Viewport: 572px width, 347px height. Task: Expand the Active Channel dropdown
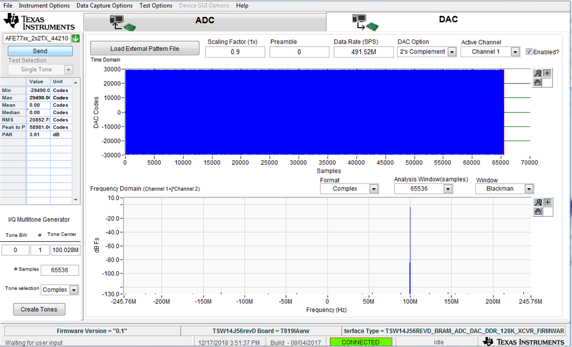click(x=516, y=51)
